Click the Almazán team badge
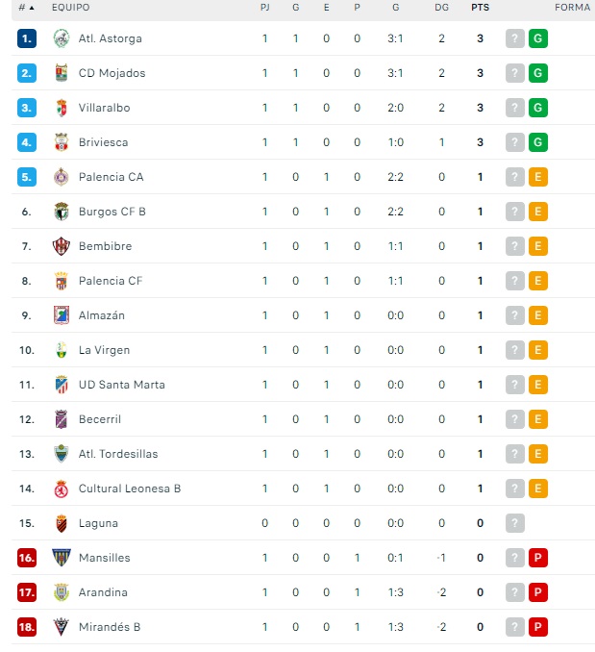 click(62, 315)
